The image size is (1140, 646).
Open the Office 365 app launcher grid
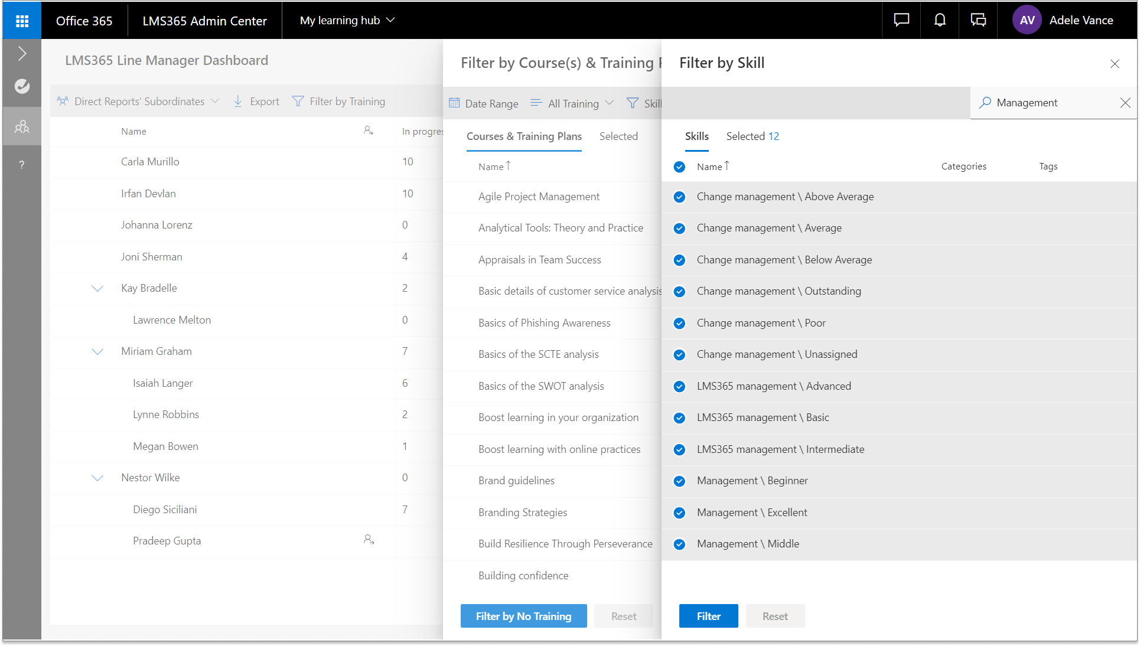click(22, 21)
